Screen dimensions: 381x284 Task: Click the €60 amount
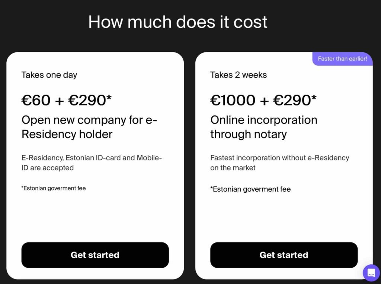[36, 100]
